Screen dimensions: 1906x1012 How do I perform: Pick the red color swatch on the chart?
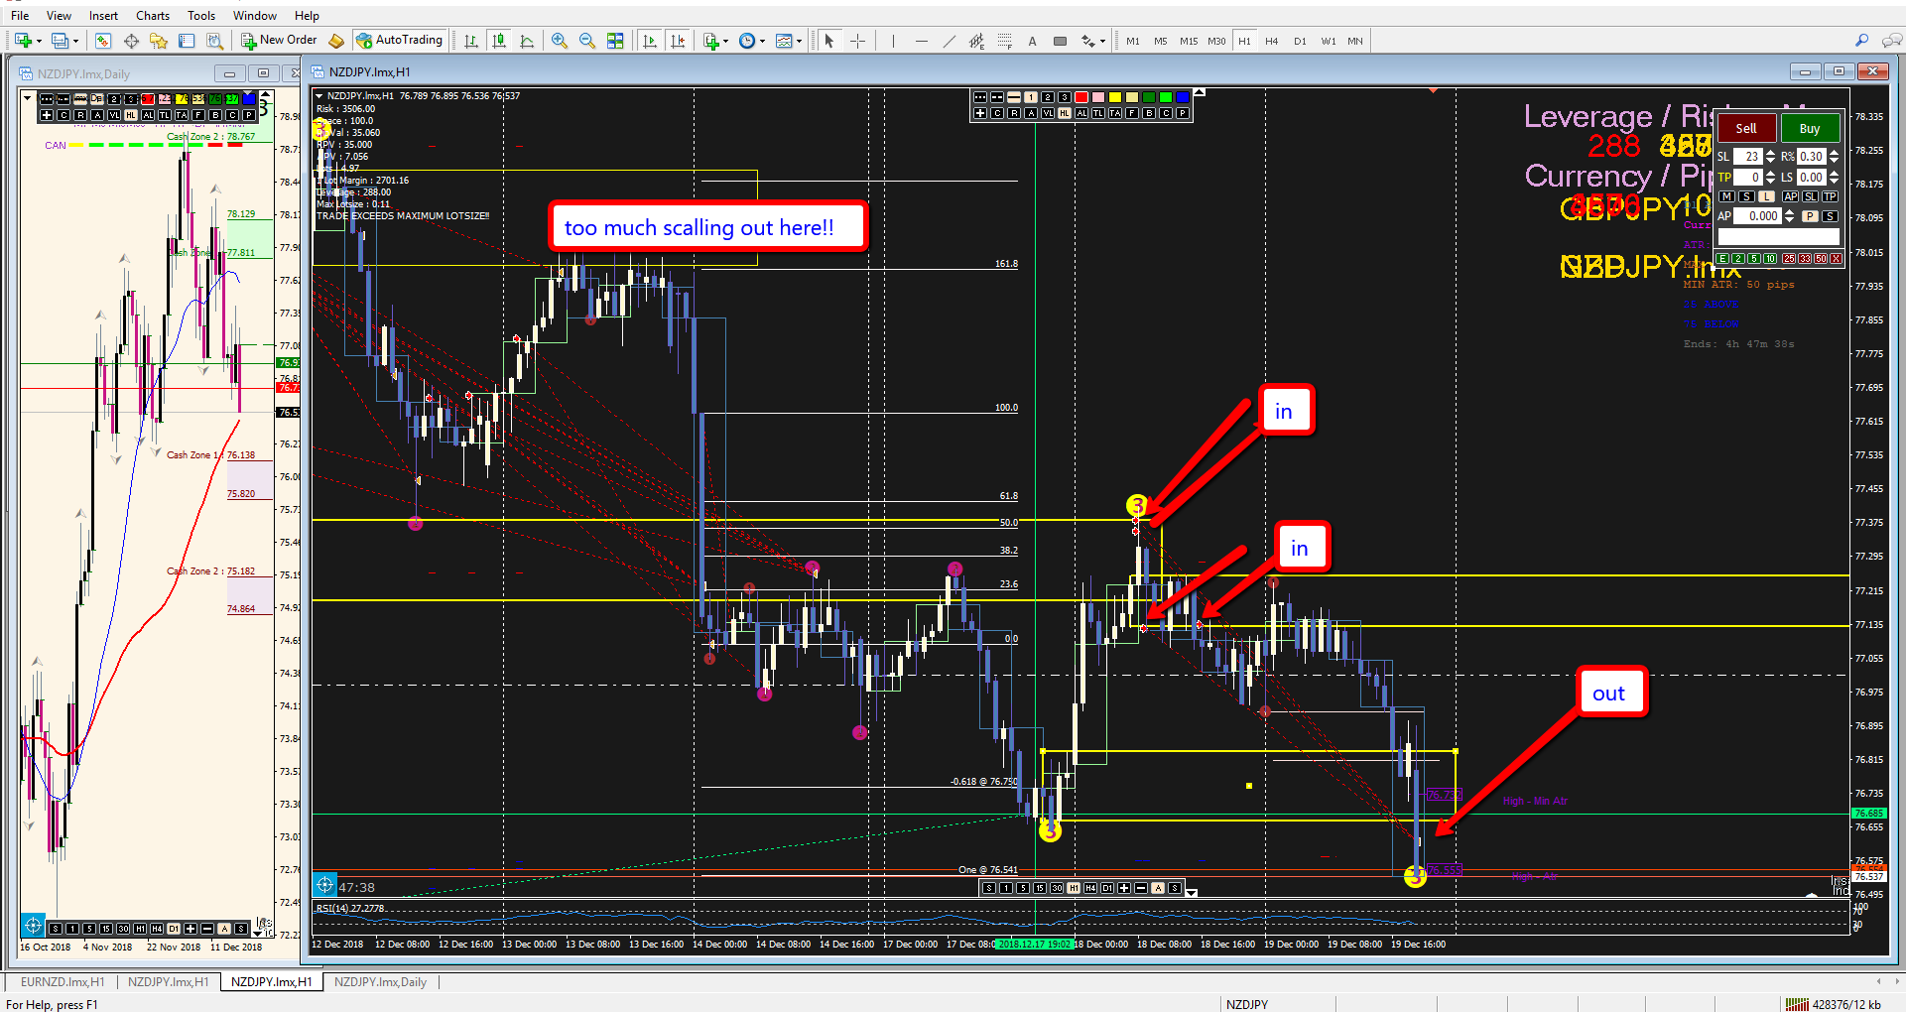(1081, 97)
